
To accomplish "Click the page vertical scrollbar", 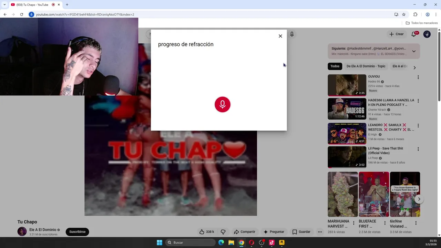I will [x=439, y=66].
